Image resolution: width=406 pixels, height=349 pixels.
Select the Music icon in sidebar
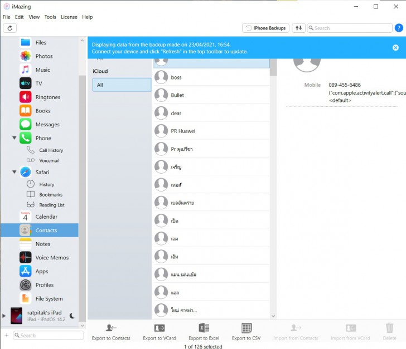[26, 70]
